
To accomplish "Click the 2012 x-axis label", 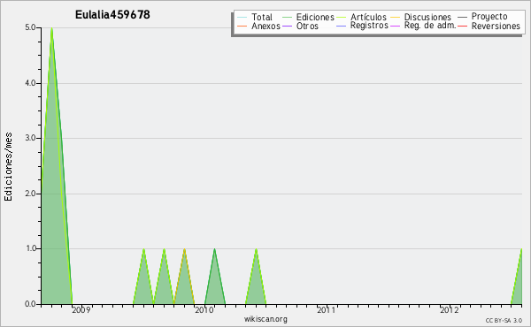I will point(450,309).
